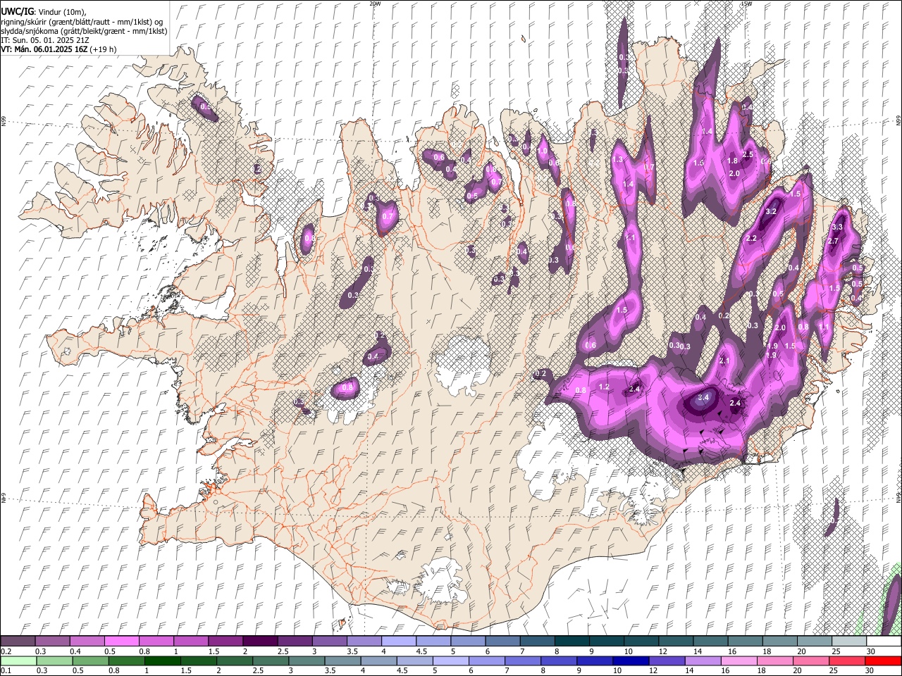Screen dimensions: 902x676
Task: Select the darkest green lower legend swatch at 1
Action: coord(162,661)
